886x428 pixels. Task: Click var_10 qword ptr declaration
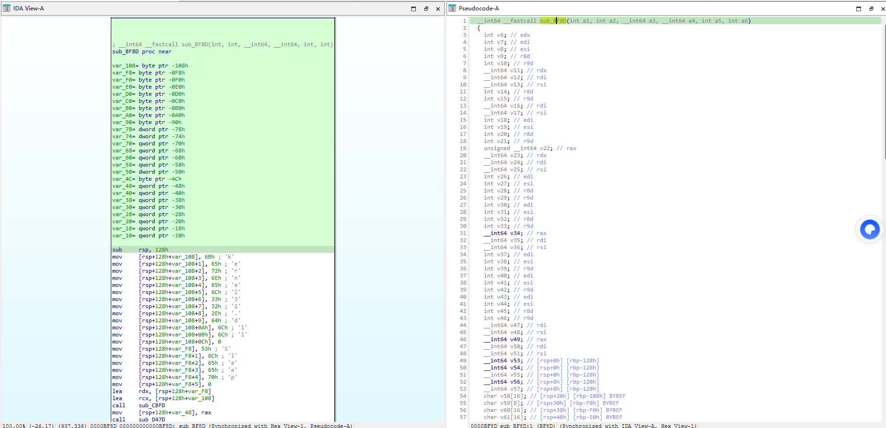pos(149,235)
